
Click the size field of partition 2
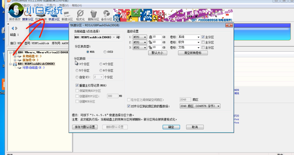click(157, 42)
